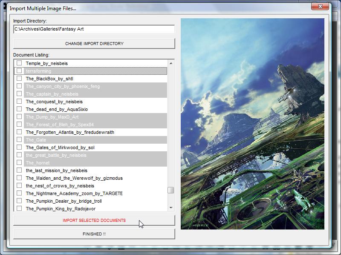
Task: Check The_Gates_of_Mirkwood_by_sol checkbox
Action: pyautogui.click(x=19, y=147)
